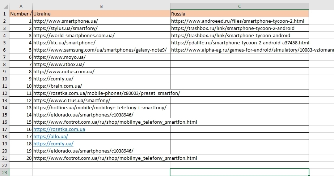Select cell with https://stylus.ua/smartfony/
Image resolution: width=334 pixels, height=176 pixels.
(101, 28)
